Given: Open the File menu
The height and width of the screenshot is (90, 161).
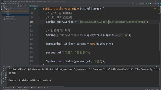Looking at the screenshot, I should click(x=5, y=1).
